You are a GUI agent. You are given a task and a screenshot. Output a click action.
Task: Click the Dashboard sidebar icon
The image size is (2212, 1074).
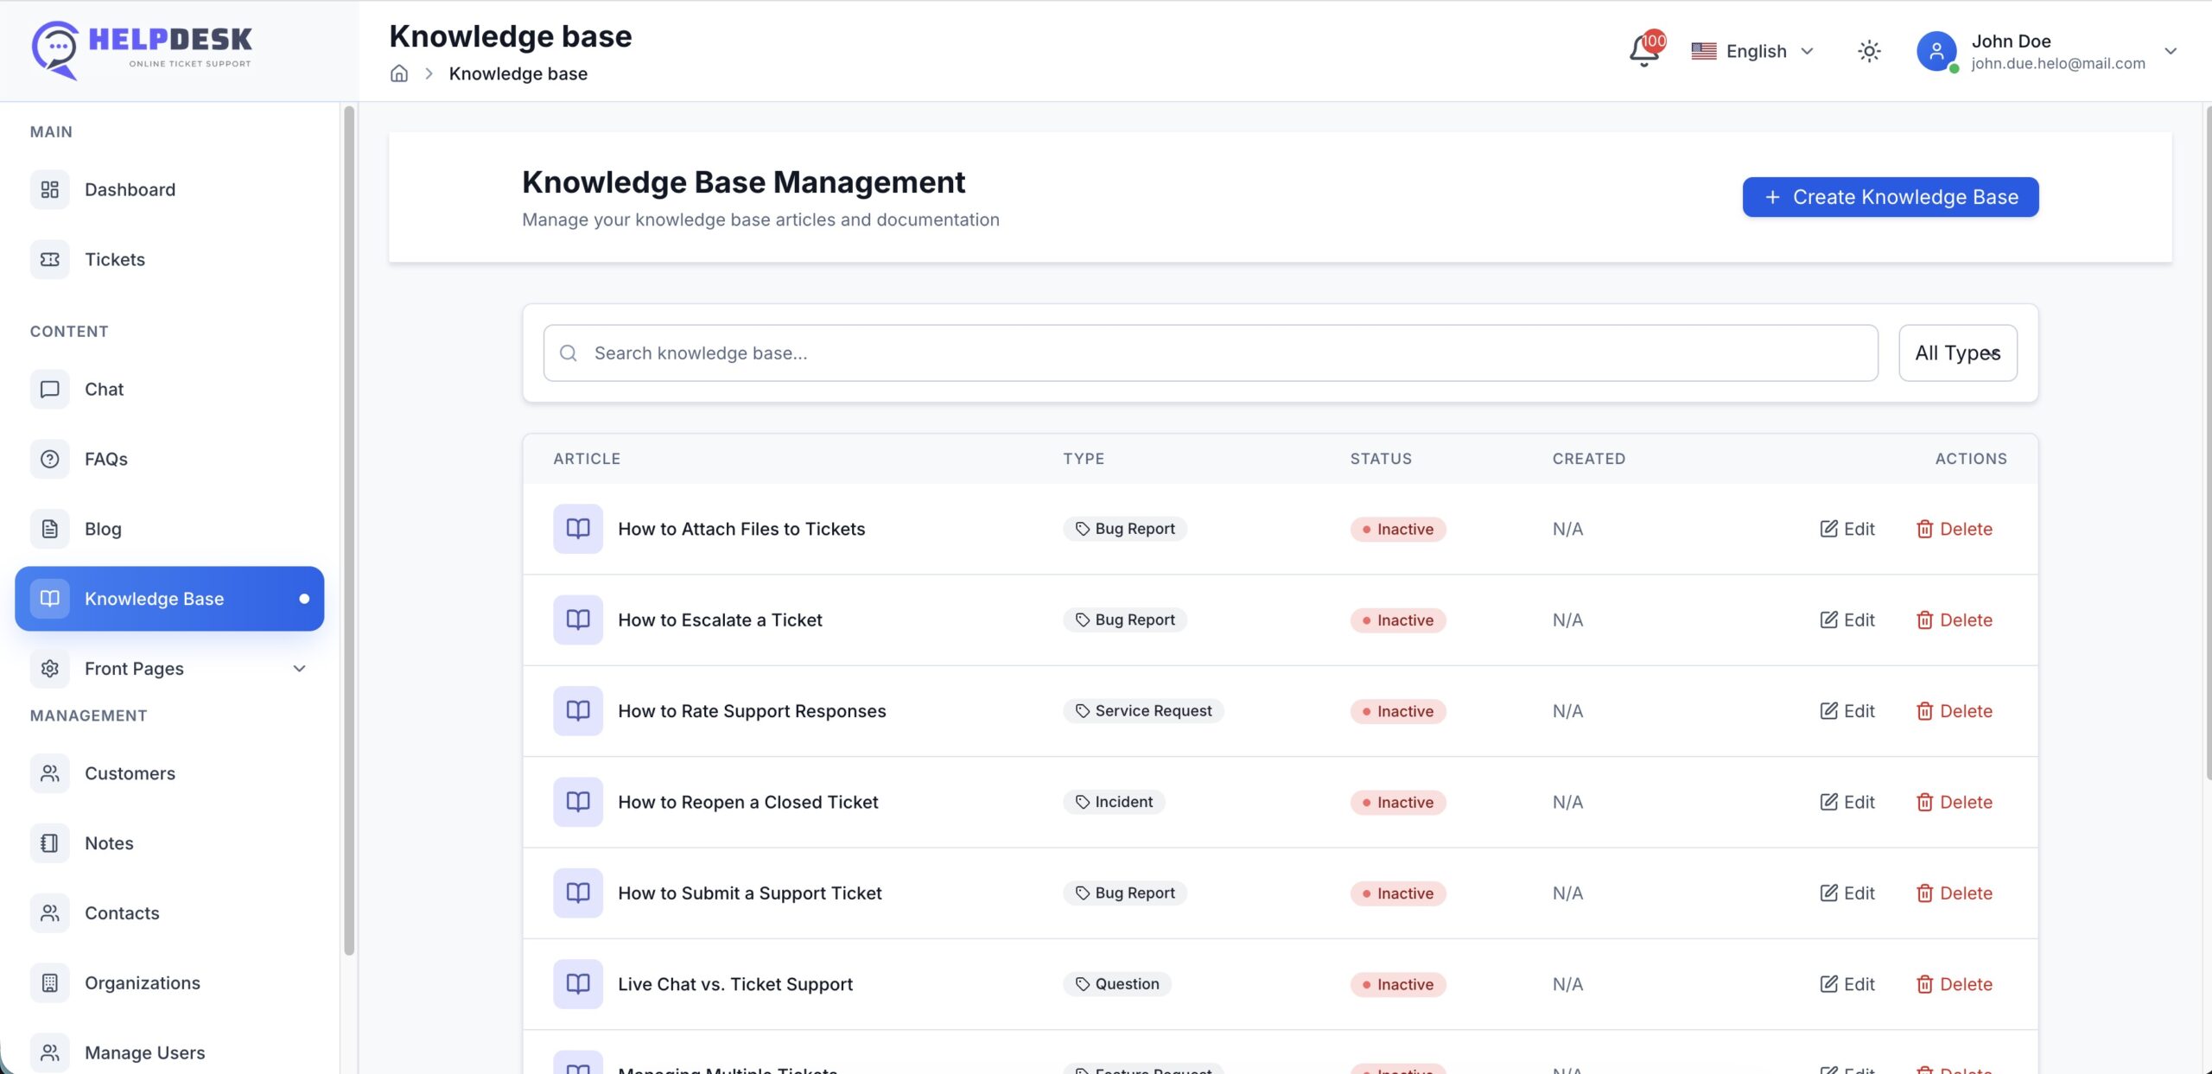(50, 189)
